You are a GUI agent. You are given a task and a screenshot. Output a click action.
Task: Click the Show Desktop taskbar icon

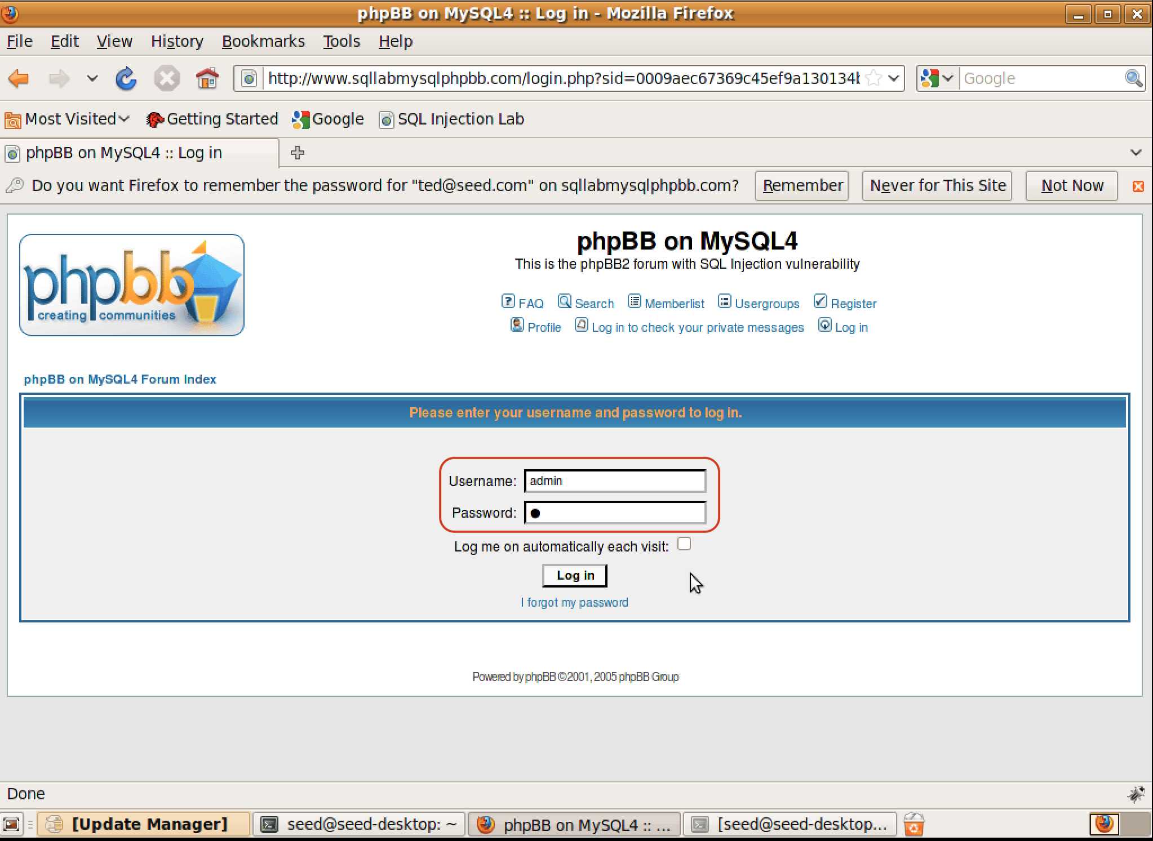[x=12, y=825]
